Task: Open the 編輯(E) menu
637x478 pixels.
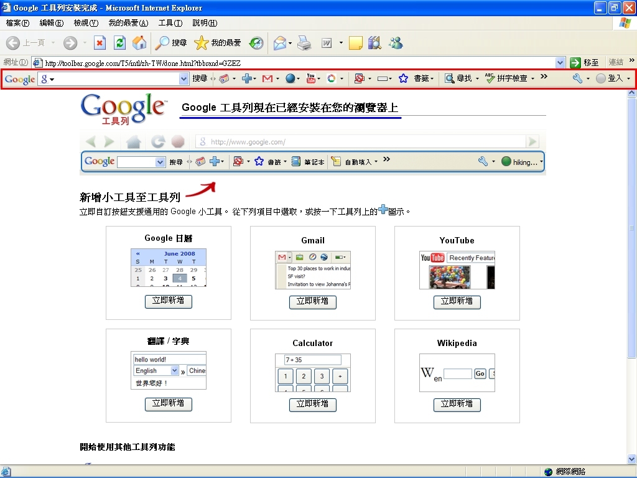Action: pyautogui.click(x=52, y=23)
